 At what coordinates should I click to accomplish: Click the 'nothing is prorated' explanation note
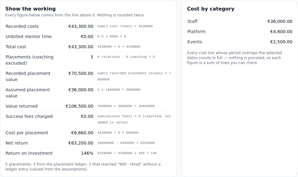[234, 58]
